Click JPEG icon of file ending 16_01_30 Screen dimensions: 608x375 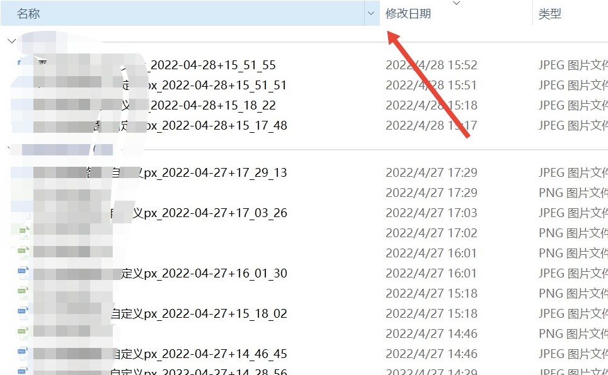click(x=23, y=273)
